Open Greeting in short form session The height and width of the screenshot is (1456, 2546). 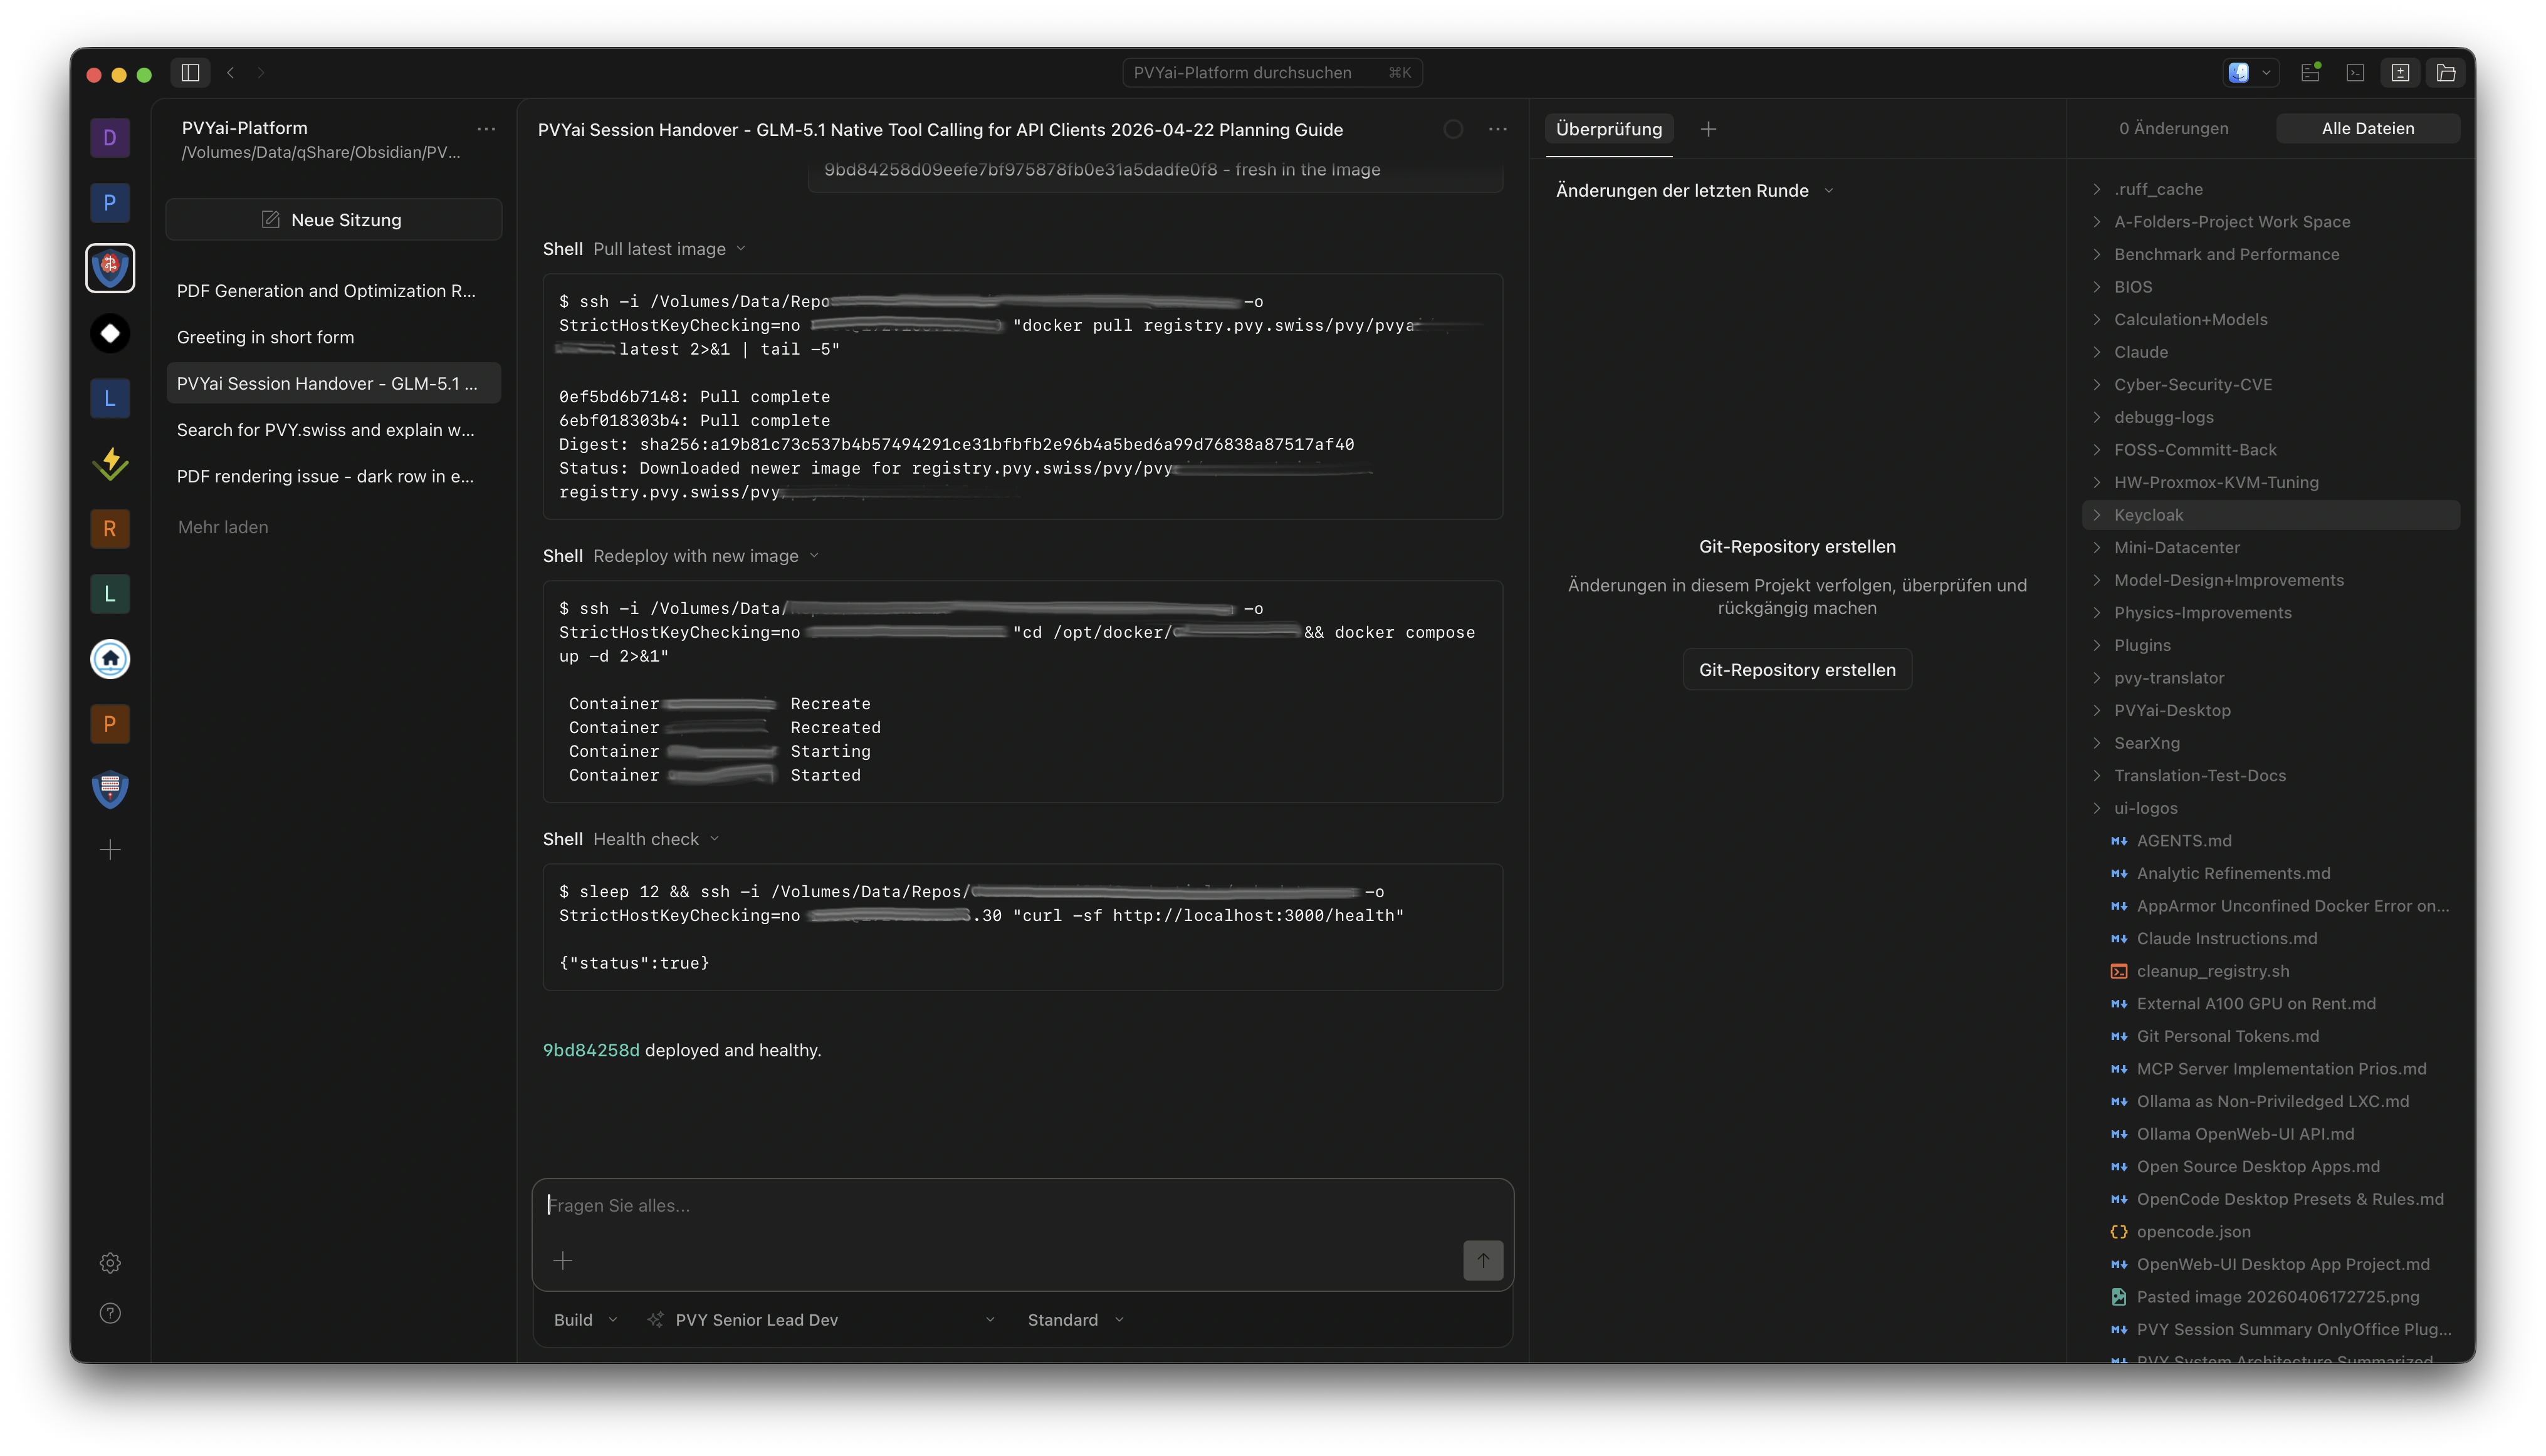[x=334, y=337]
